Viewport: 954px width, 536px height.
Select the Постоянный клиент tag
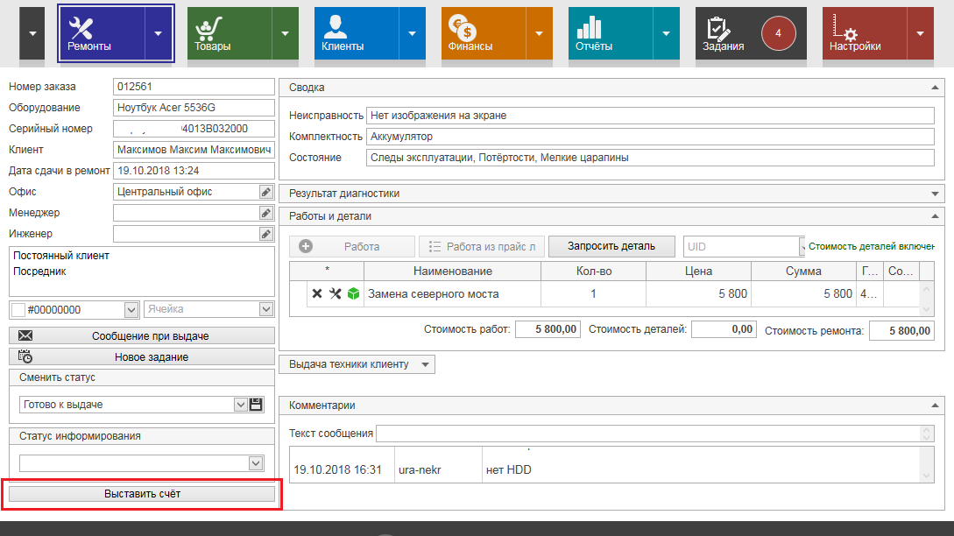[61, 256]
